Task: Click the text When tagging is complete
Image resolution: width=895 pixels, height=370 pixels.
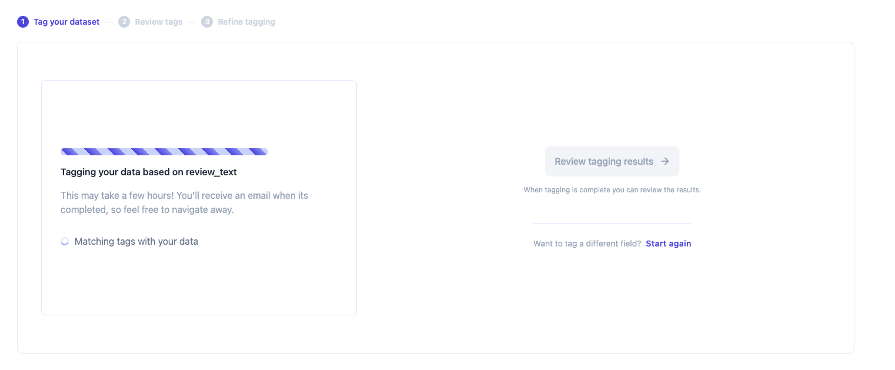Action: tap(612, 190)
